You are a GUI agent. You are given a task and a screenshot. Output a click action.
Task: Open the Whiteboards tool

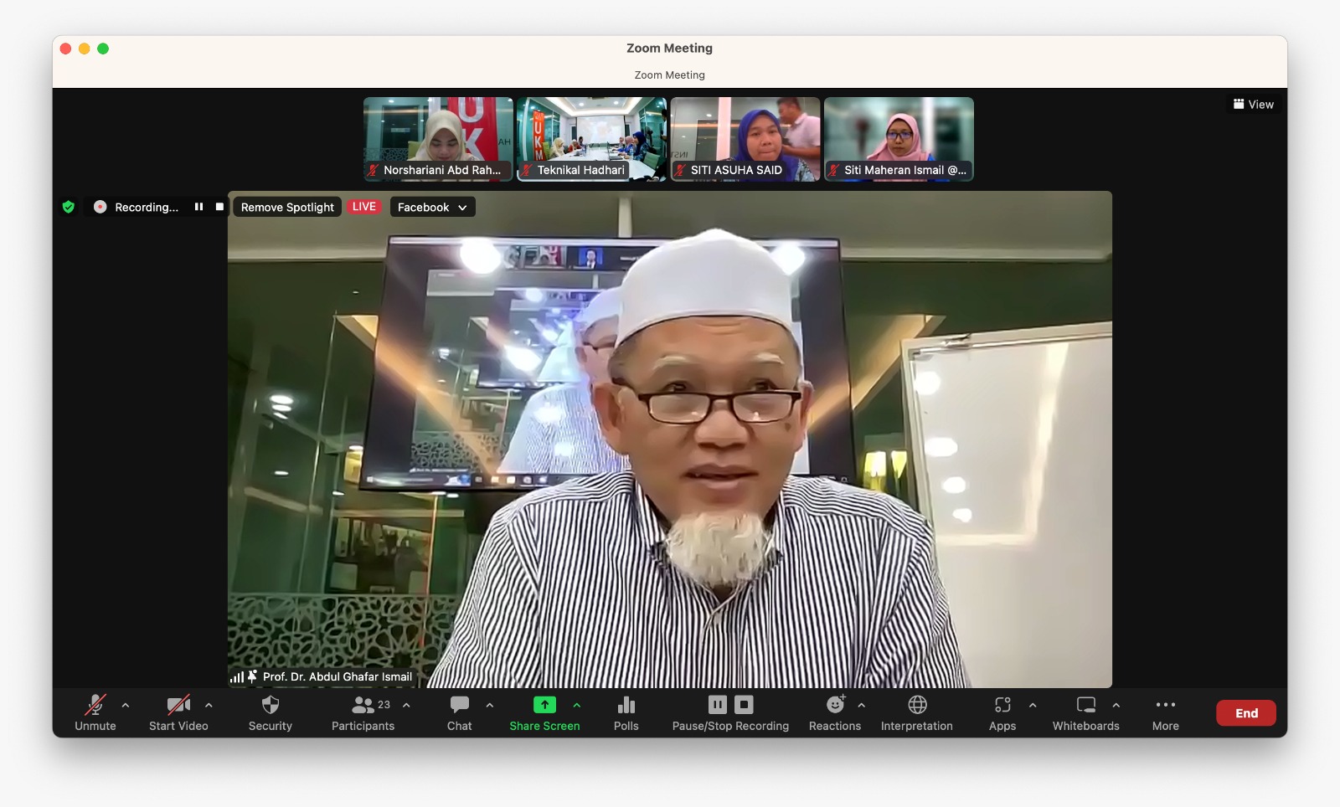click(x=1085, y=705)
